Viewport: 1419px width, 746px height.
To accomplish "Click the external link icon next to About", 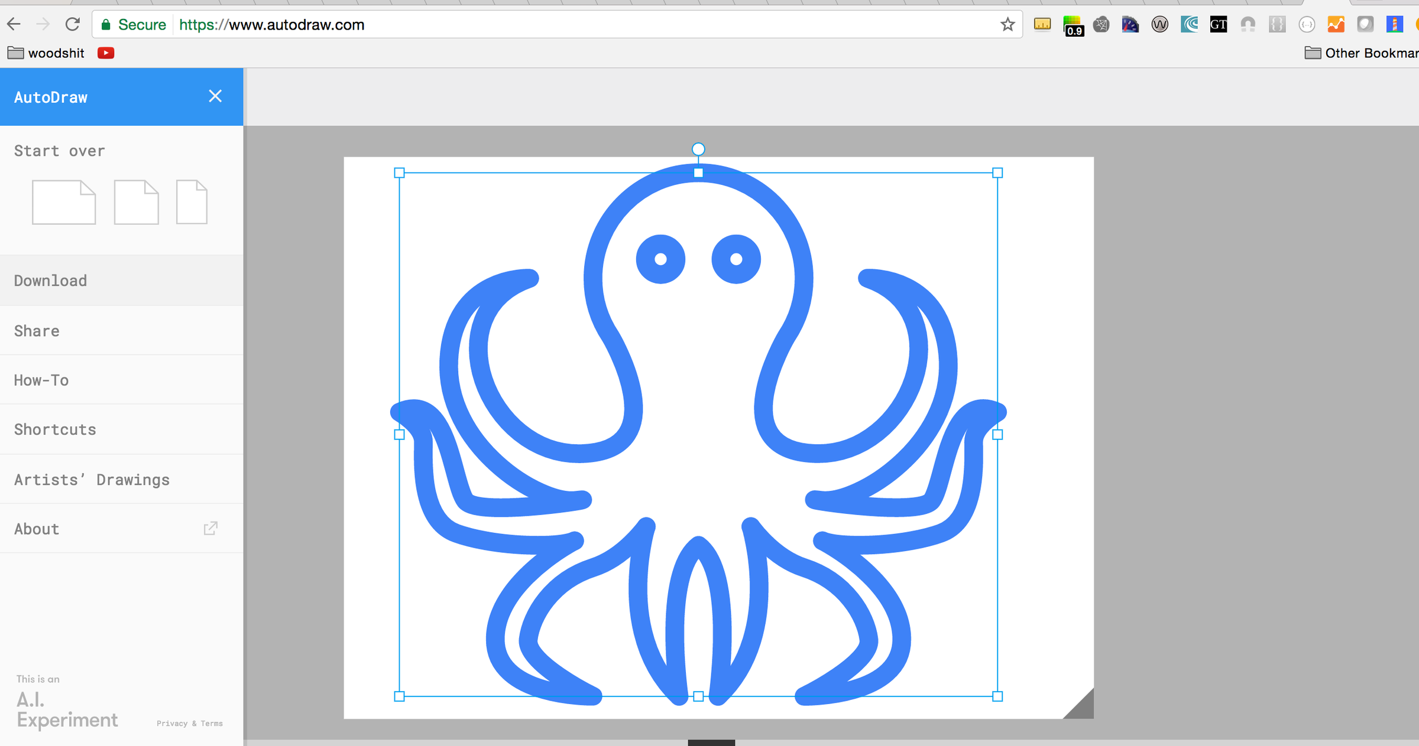I will 211,528.
